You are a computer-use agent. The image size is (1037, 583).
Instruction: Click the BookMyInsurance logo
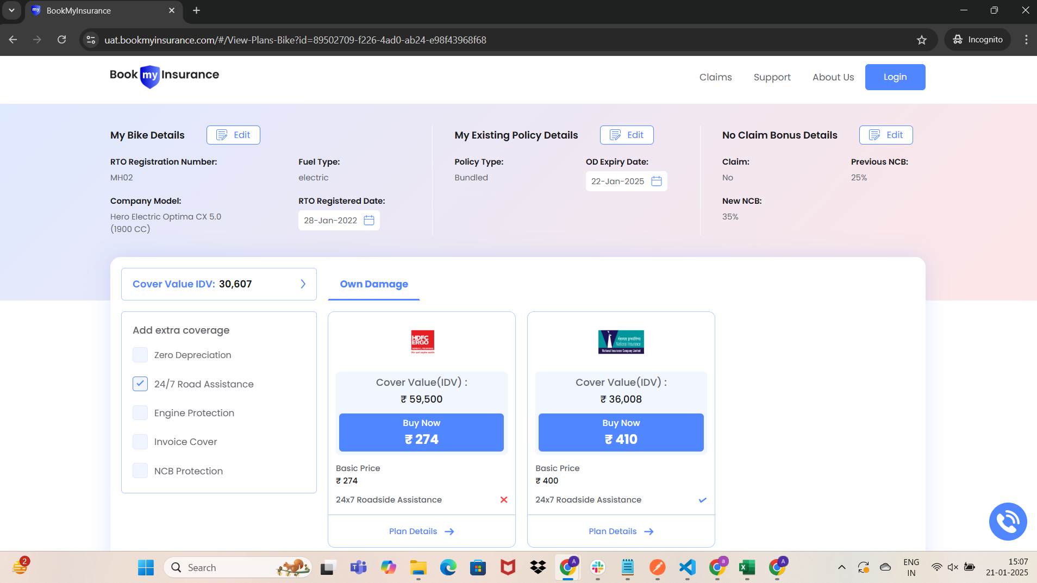[x=164, y=76]
